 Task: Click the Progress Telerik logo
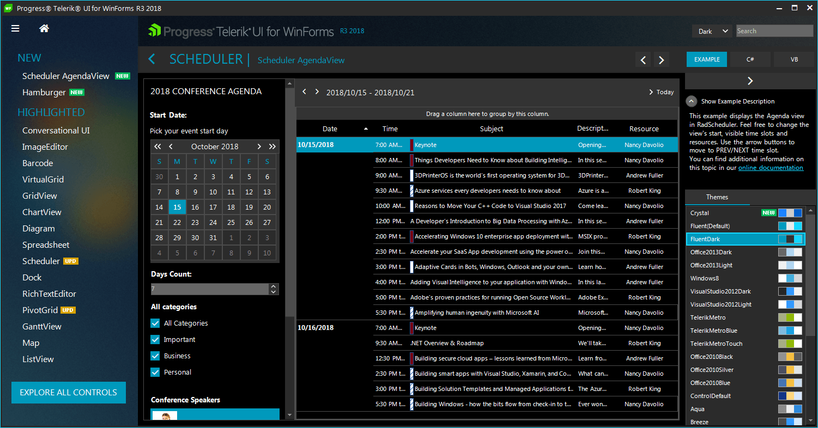coord(241,31)
